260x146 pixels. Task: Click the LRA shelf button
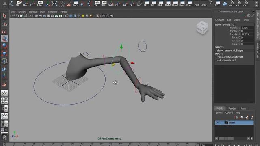pos(40,3)
